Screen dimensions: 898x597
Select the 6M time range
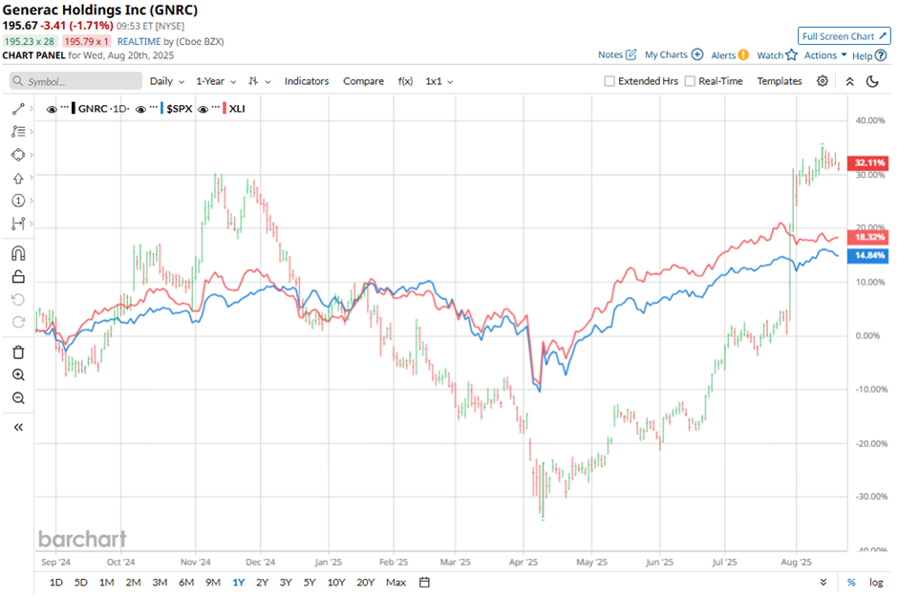click(186, 582)
